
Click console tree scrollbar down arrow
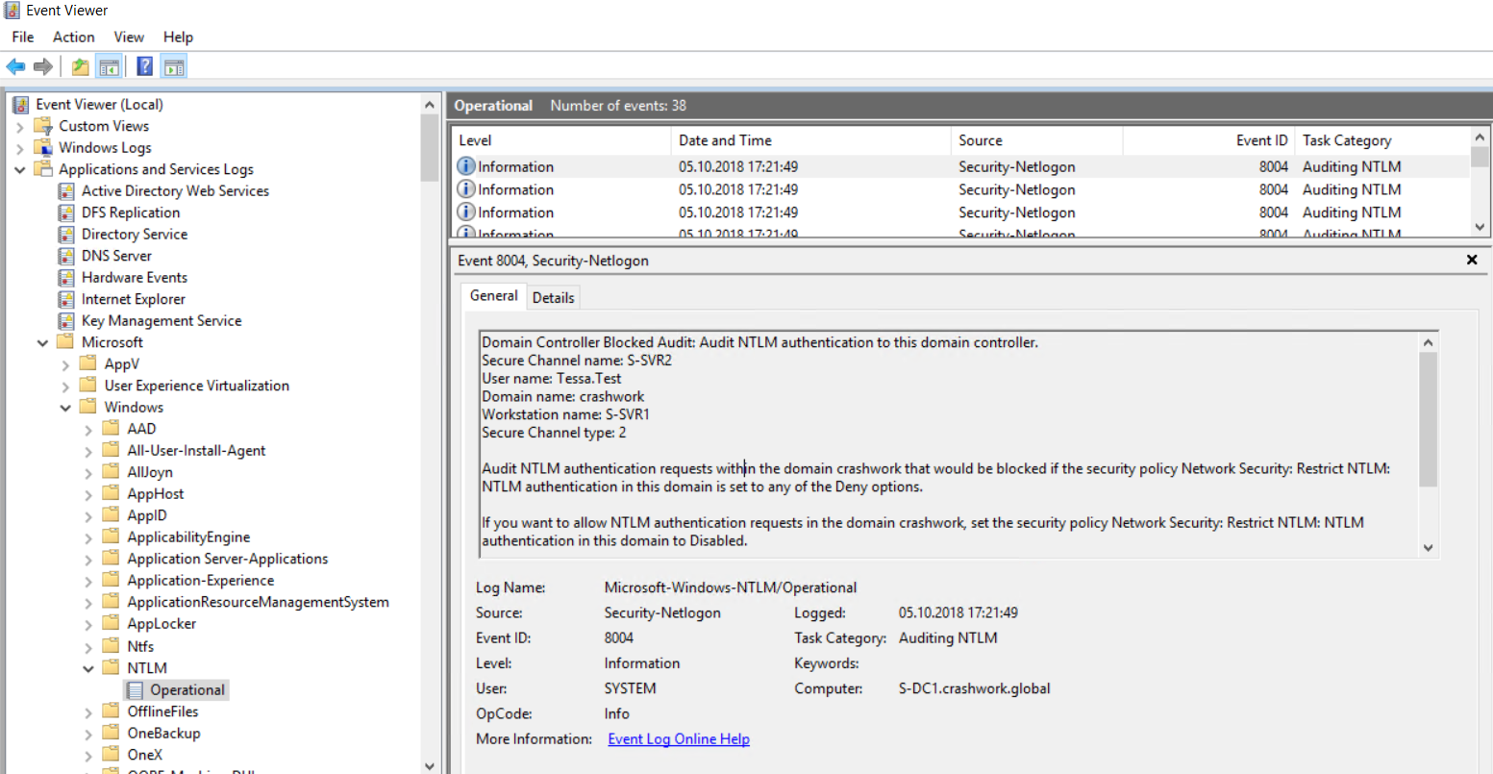click(x=430, y=765)
